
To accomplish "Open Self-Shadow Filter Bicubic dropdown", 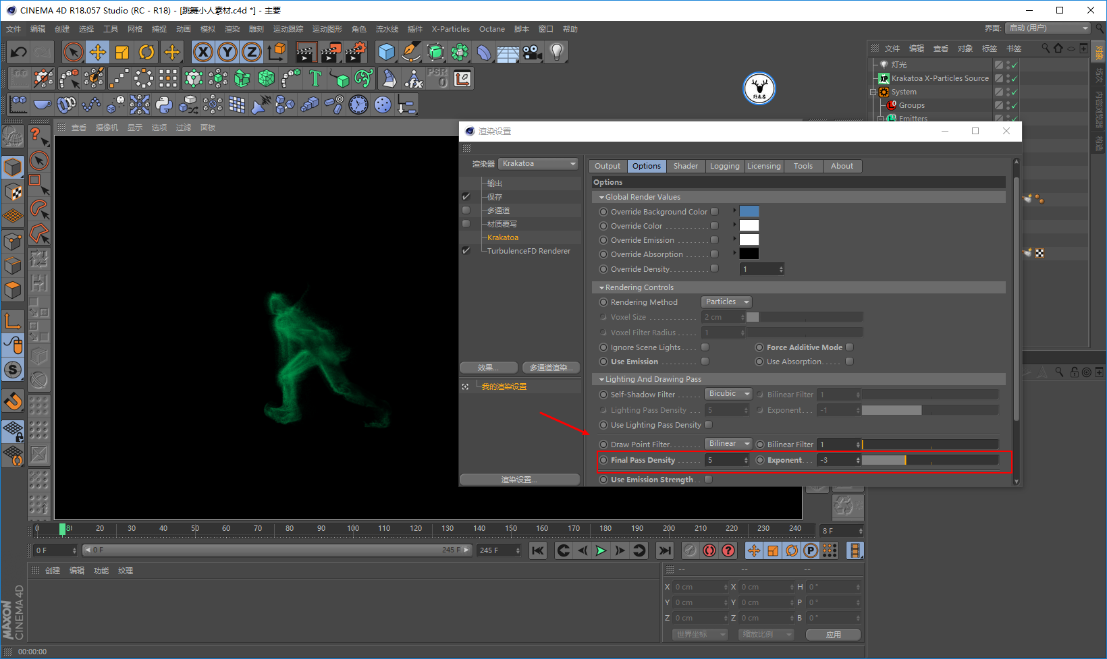I will [728, 393].
